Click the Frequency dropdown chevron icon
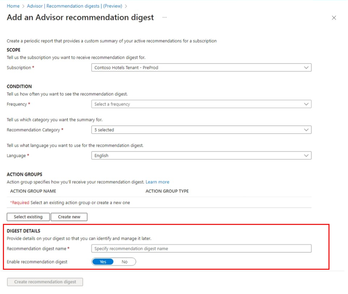Image resolution: width=348 pixels, height=294 pixels. [306, 104]
